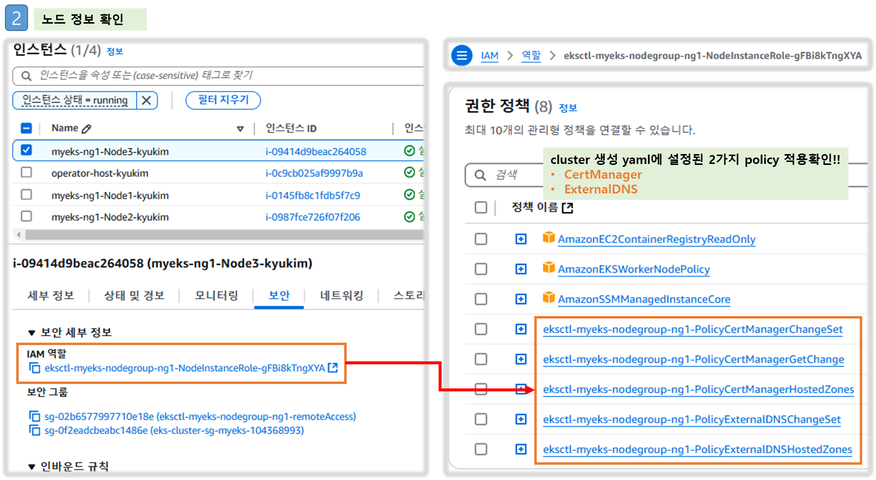
Task: Check AmazonEC2ContainerRegistryReadOnly policy checkbox
Action: pos(481,239)
